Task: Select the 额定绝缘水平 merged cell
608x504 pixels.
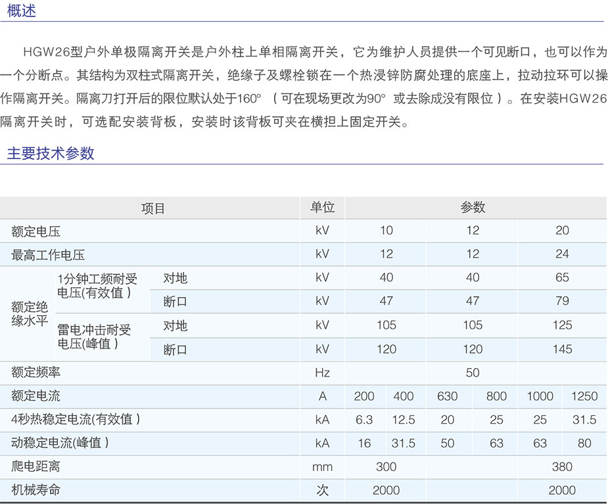Action: point(30,314)
